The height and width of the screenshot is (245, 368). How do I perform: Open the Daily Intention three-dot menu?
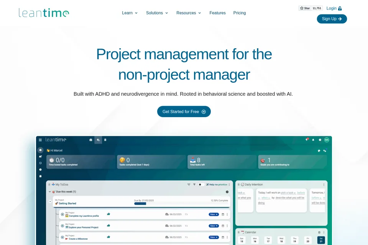(324, 185)
